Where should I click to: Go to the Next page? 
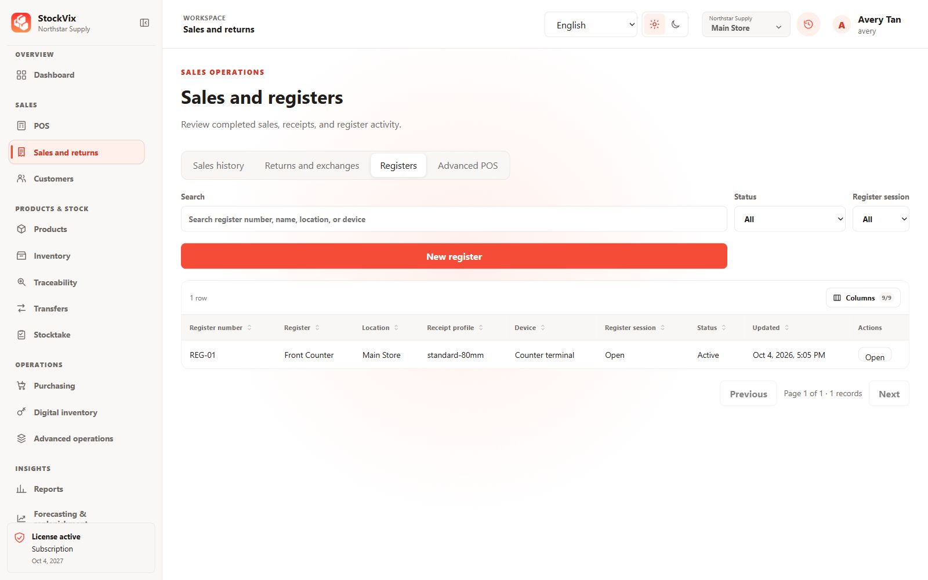pos(889,394)
